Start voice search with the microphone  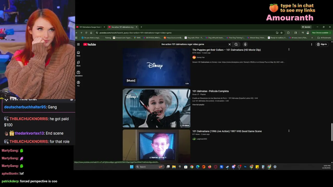pyautogui.click(x=245, y=44)
